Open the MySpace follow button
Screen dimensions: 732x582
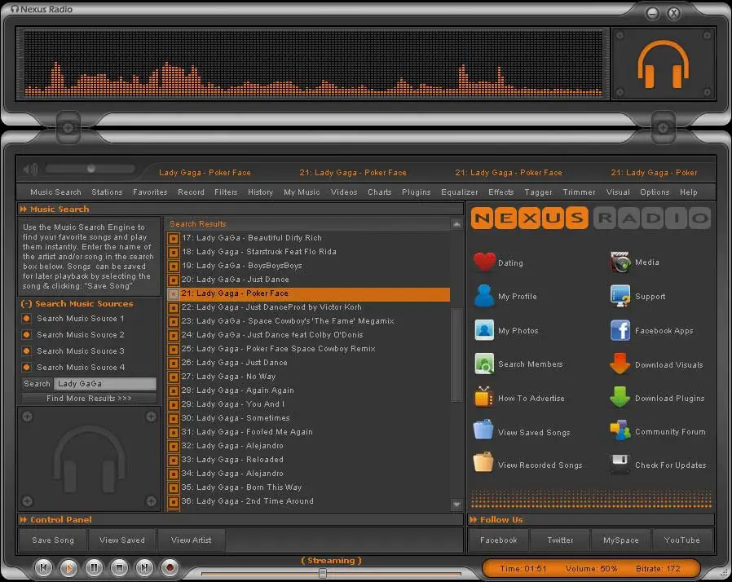[x=620, y=540]
